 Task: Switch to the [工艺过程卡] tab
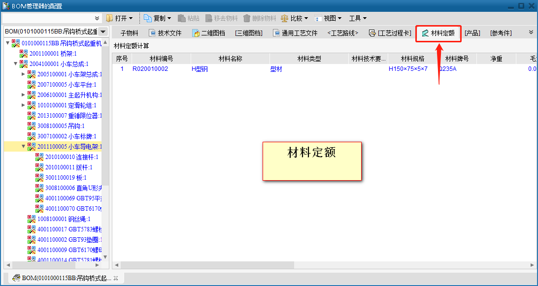point(390,33)
